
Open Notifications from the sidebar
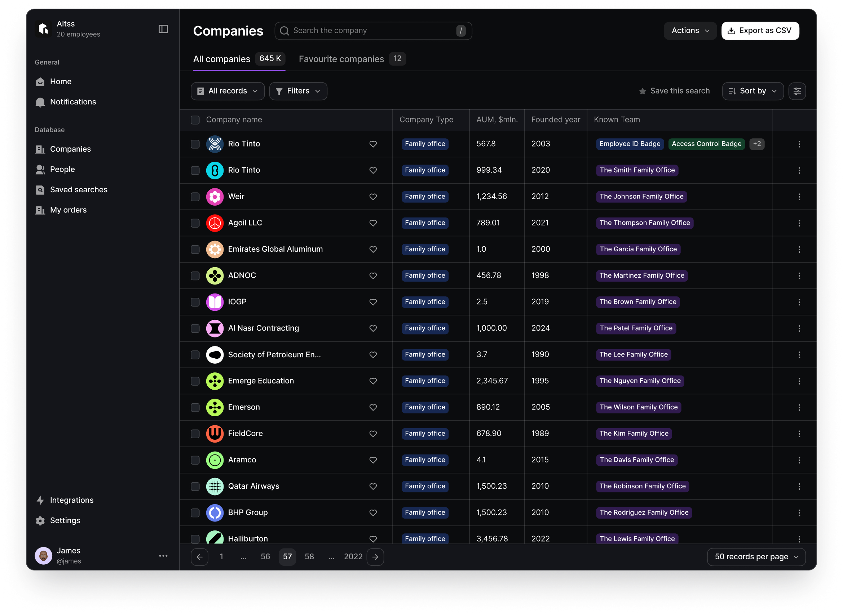pyautogui.click(x=73, y=102)
